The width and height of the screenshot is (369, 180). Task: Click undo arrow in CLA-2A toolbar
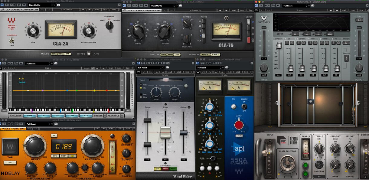(x=42, y=10)
